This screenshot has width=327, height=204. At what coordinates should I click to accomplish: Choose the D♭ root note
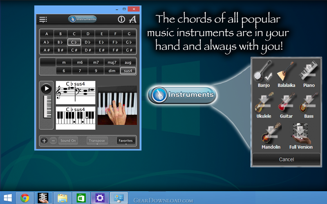(x=88, y=42)
